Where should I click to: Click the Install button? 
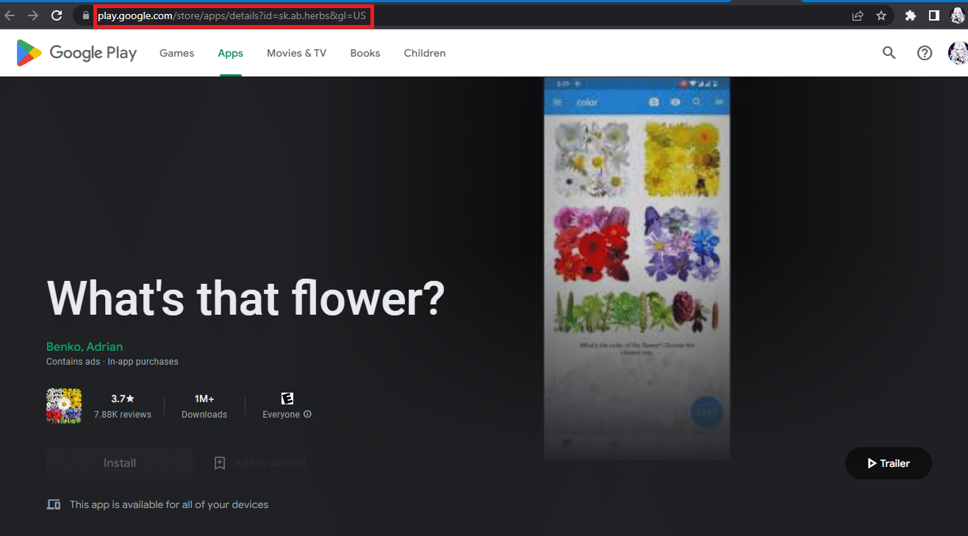(120, 463)
